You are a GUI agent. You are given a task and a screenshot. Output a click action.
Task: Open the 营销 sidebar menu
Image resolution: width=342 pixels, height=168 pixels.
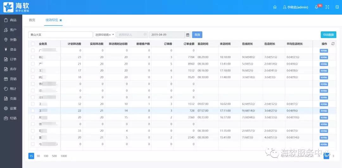(11, 79)
